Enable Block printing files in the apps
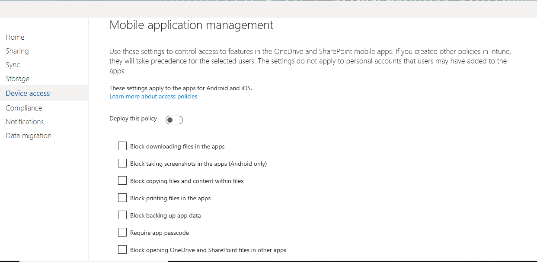Screen dimensions: 537x262 122,198
